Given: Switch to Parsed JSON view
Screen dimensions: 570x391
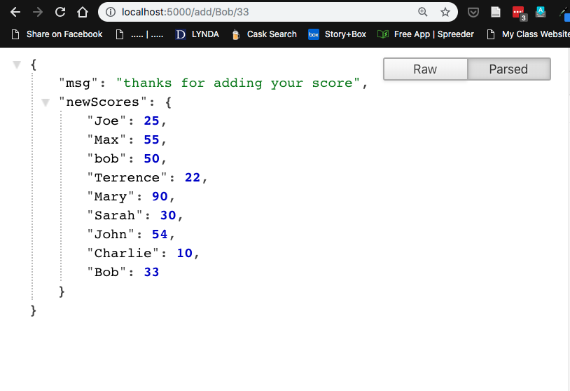Looking at the screenshot, I should coord(508,69).
